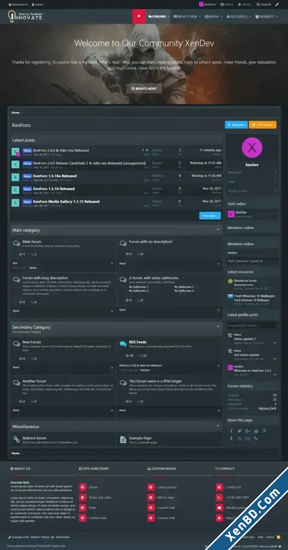Open the Search icon in the top bar
This screenshot has height=550, width=288.
pos(264,4)
